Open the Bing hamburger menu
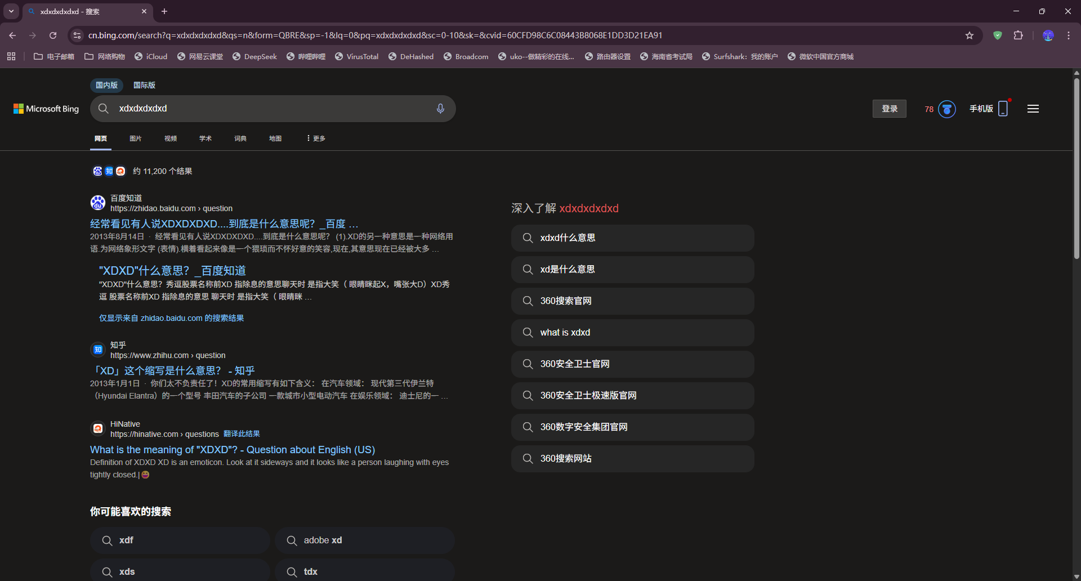 [1033, 109]
